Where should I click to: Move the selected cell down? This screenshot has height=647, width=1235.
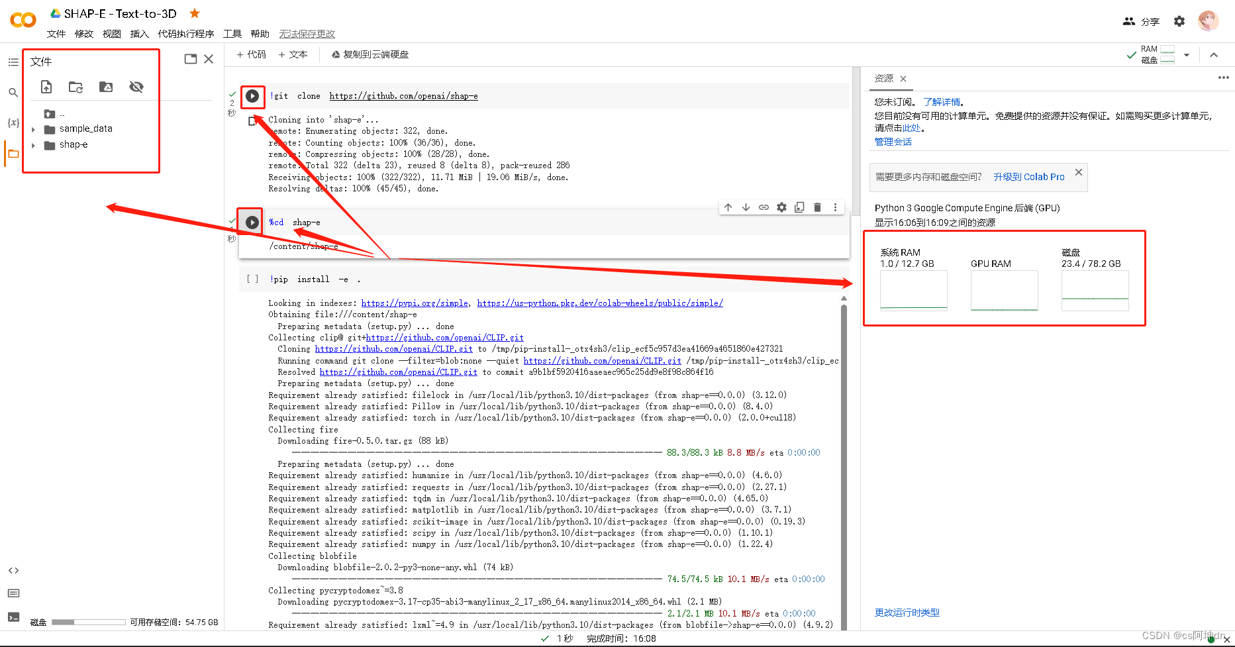pyautogui.click(x=746, y=207)
